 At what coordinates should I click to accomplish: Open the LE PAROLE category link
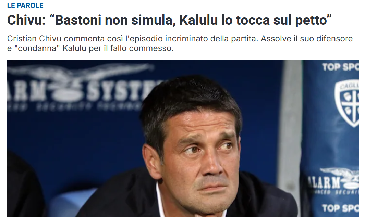coord(25,5)
